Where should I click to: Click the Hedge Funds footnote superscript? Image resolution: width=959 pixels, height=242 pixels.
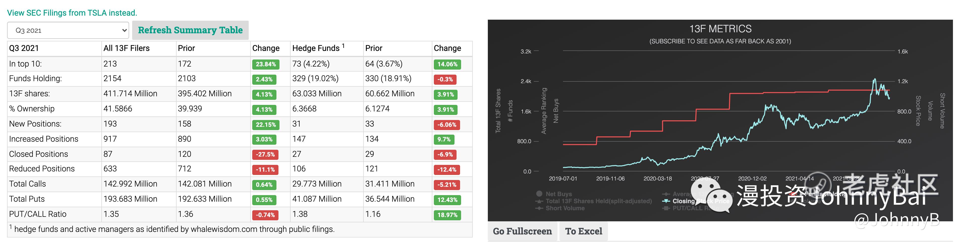(343, 46)
